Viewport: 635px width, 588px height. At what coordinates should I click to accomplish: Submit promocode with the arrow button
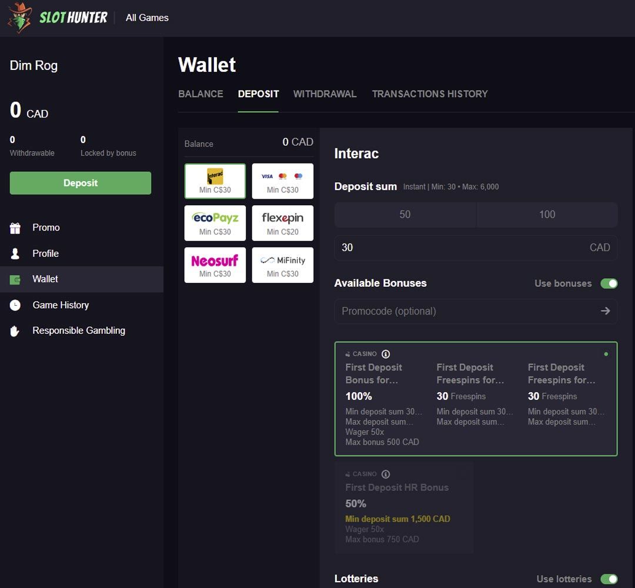[x=605, y=311]
